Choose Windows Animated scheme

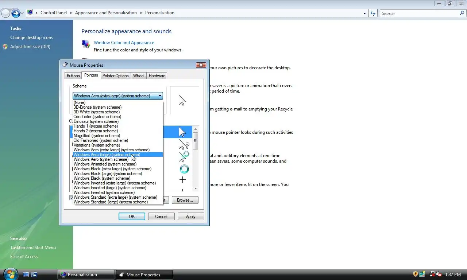118,164
